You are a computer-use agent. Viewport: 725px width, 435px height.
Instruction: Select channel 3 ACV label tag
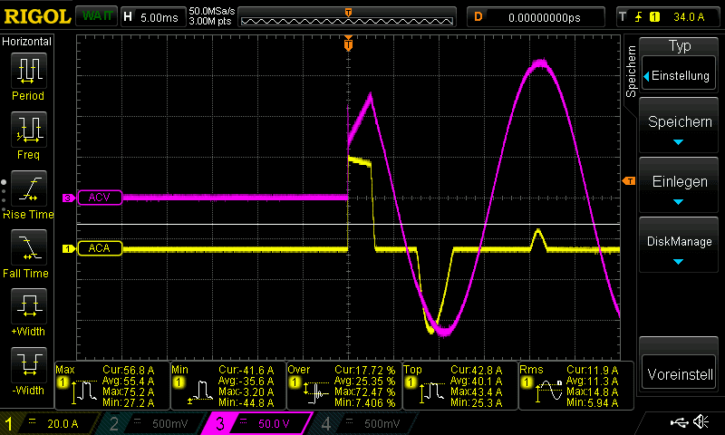[100, 198]
